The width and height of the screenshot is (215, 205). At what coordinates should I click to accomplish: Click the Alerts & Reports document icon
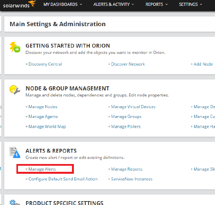point(15,152)
